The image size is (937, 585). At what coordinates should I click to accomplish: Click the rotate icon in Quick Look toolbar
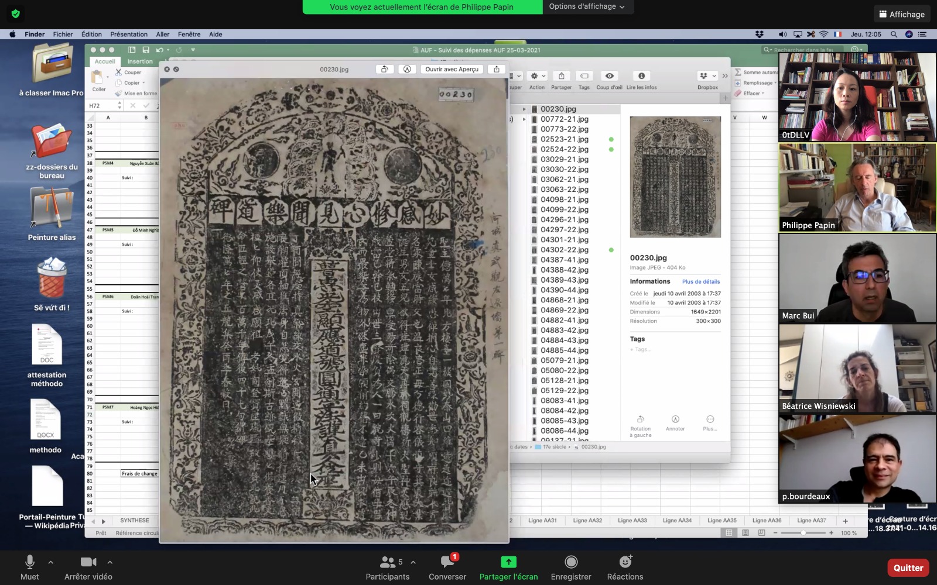pyautogui.click(x=385, y=69)
